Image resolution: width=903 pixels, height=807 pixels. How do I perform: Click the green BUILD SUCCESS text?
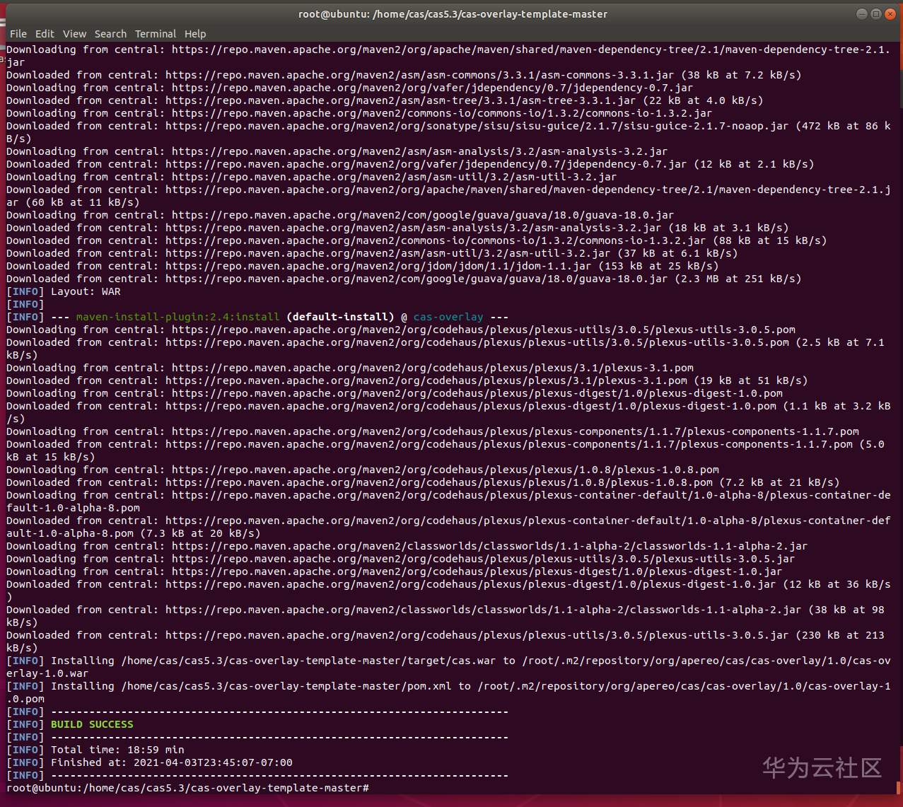92,724
